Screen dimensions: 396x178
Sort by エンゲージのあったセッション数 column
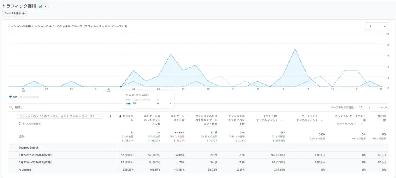coord(152,120)
